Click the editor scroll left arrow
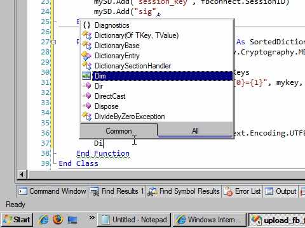 point(22,174)
